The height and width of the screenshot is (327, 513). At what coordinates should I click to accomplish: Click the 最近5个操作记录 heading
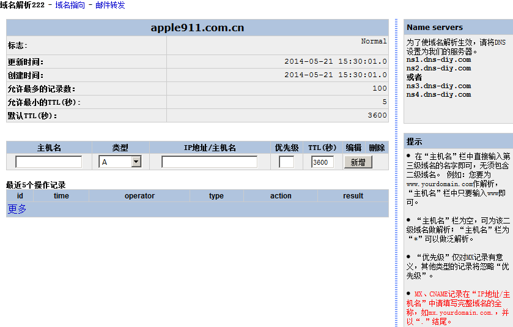point(36,185)
